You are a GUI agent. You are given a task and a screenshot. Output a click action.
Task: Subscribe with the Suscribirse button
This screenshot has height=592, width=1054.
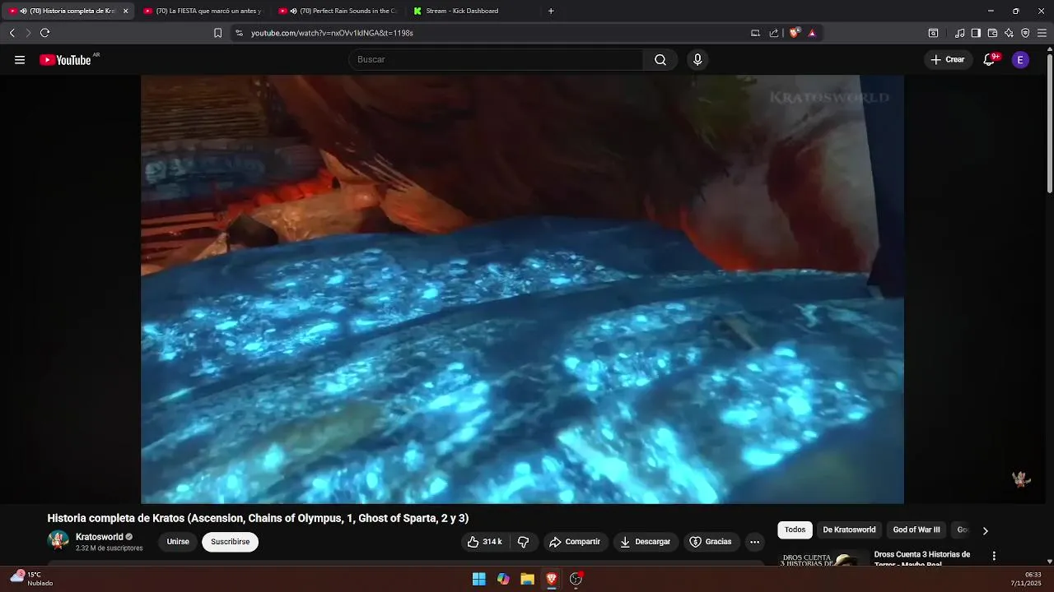click(x=230, y=542)
